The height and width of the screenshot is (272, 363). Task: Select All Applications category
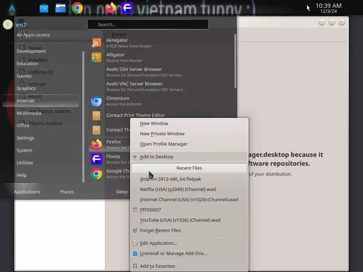(33, 35)
